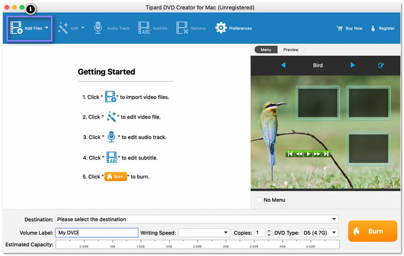Click the Add Files film icon
Image resolution: width=404 pixels, height=256 pixels.
click(x=16, y=28)
